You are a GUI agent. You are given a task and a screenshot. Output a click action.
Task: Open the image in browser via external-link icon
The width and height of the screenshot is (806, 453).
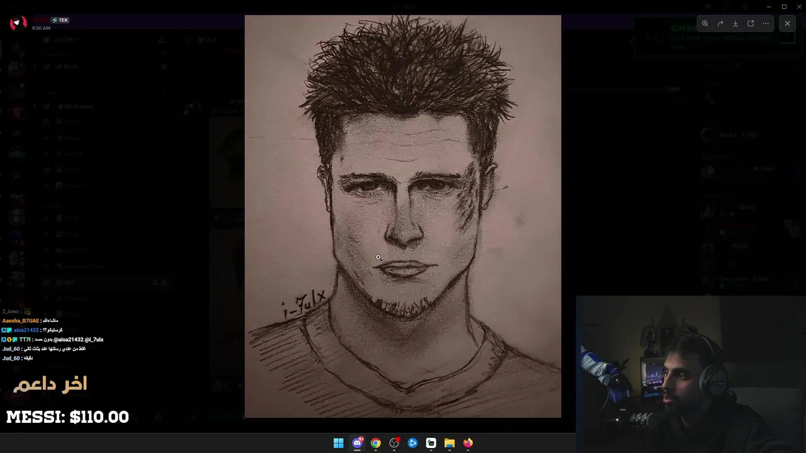pyautogui.click(x=751, y=23)
